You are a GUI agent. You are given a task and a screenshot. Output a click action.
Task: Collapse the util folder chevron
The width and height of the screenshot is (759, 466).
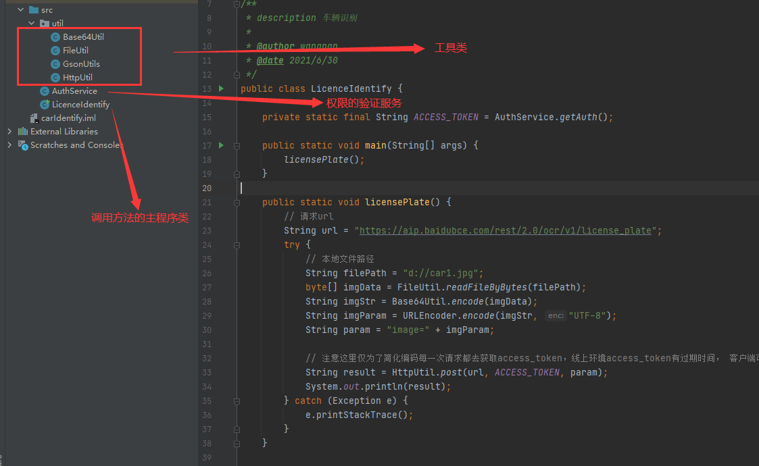(32, 23)
